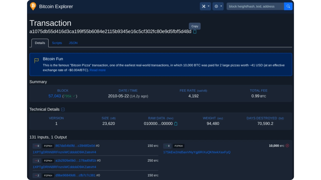
Task: Click input #0 red arrow index badge
Action: (x=37, y=146)
